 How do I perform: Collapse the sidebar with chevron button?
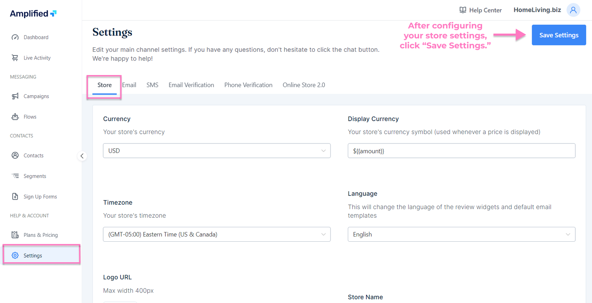82,156
